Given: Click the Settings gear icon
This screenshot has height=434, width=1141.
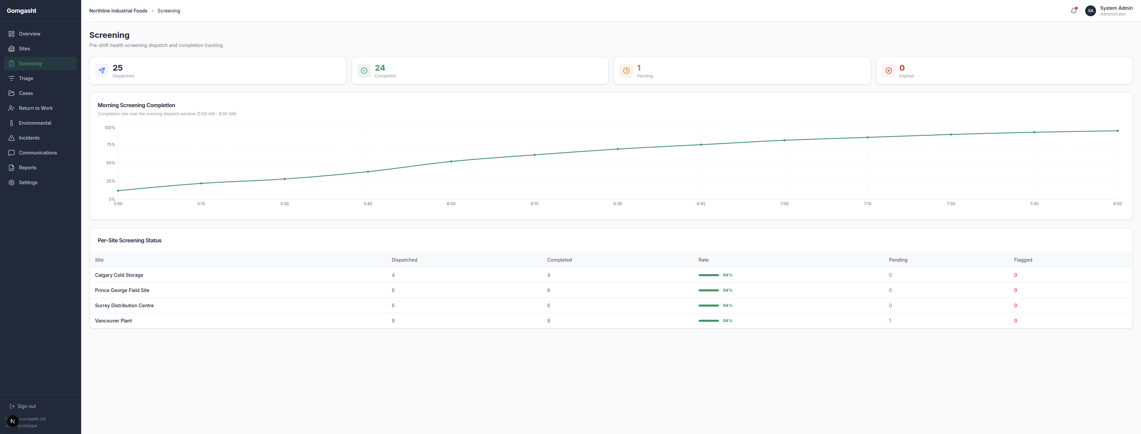Looking at the screenshot, I should [11, 183].
